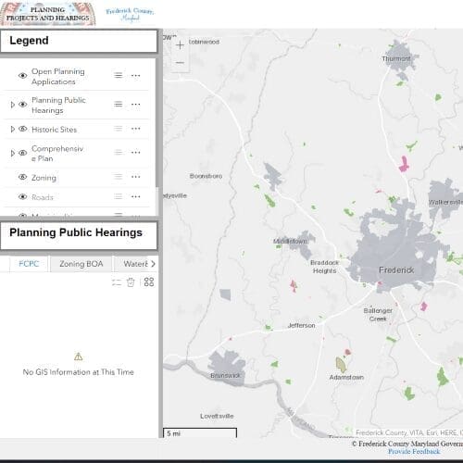Open options menu for Open Planning Applications

tap(135, 76)
